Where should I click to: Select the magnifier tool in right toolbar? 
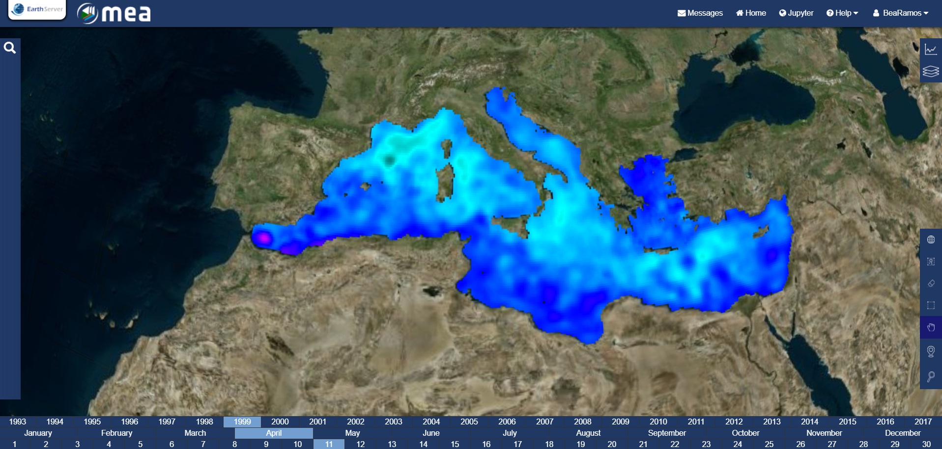[x=931, y=376]
